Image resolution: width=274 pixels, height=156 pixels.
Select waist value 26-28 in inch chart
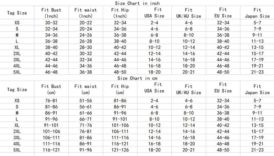(x=85, y=41)
